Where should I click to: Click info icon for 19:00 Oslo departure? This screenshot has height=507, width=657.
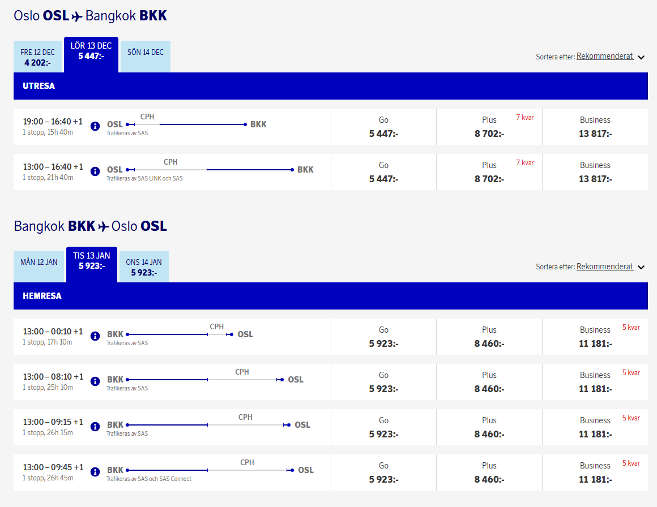[x=95, y=126]
